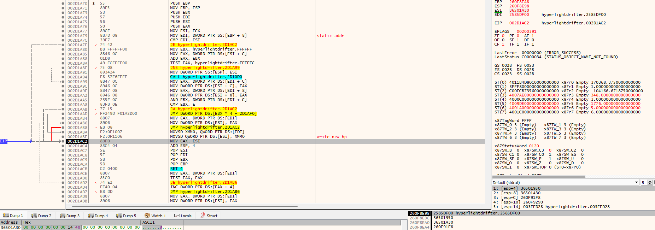655x230 pixels.
Task: Decrease the argument count stepper
Action: (x=650, y=184)
